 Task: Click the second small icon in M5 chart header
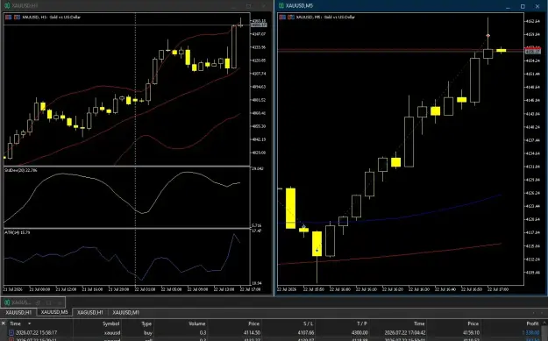coord(290,17)
